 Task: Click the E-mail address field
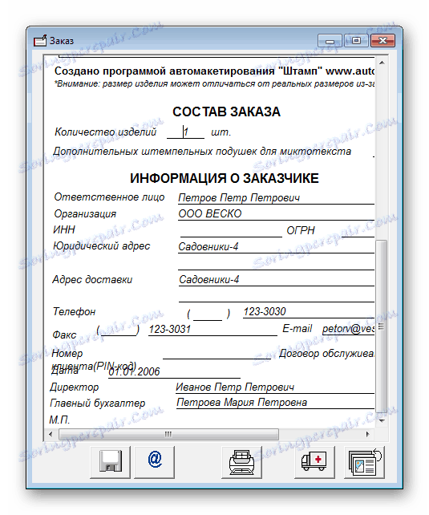pos(348,329)
